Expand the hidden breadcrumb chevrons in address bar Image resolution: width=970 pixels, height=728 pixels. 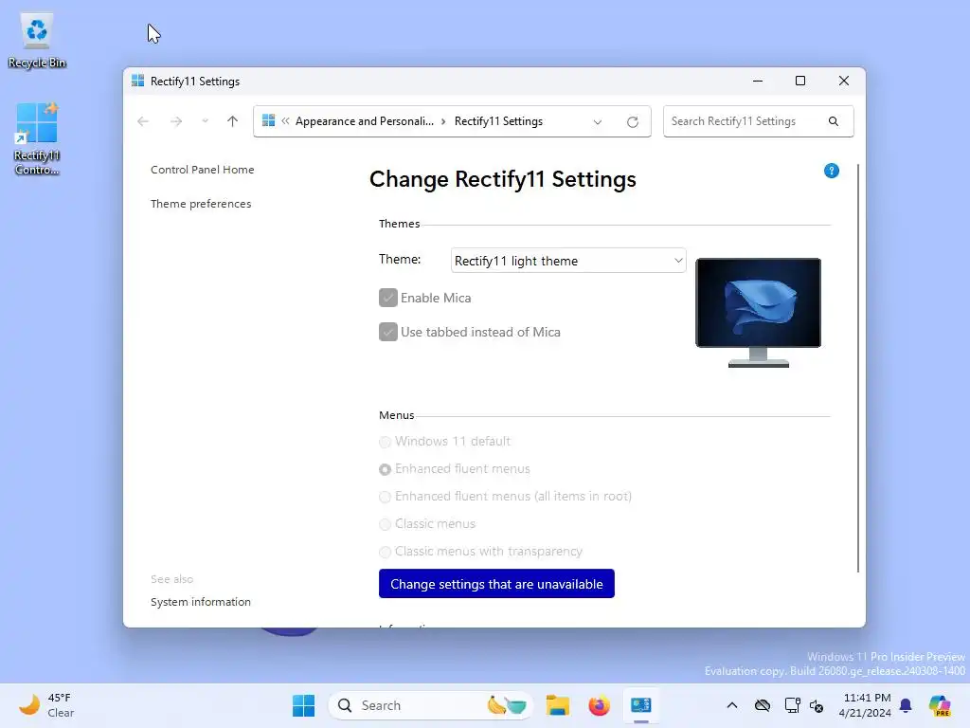(x=285, y=120)
